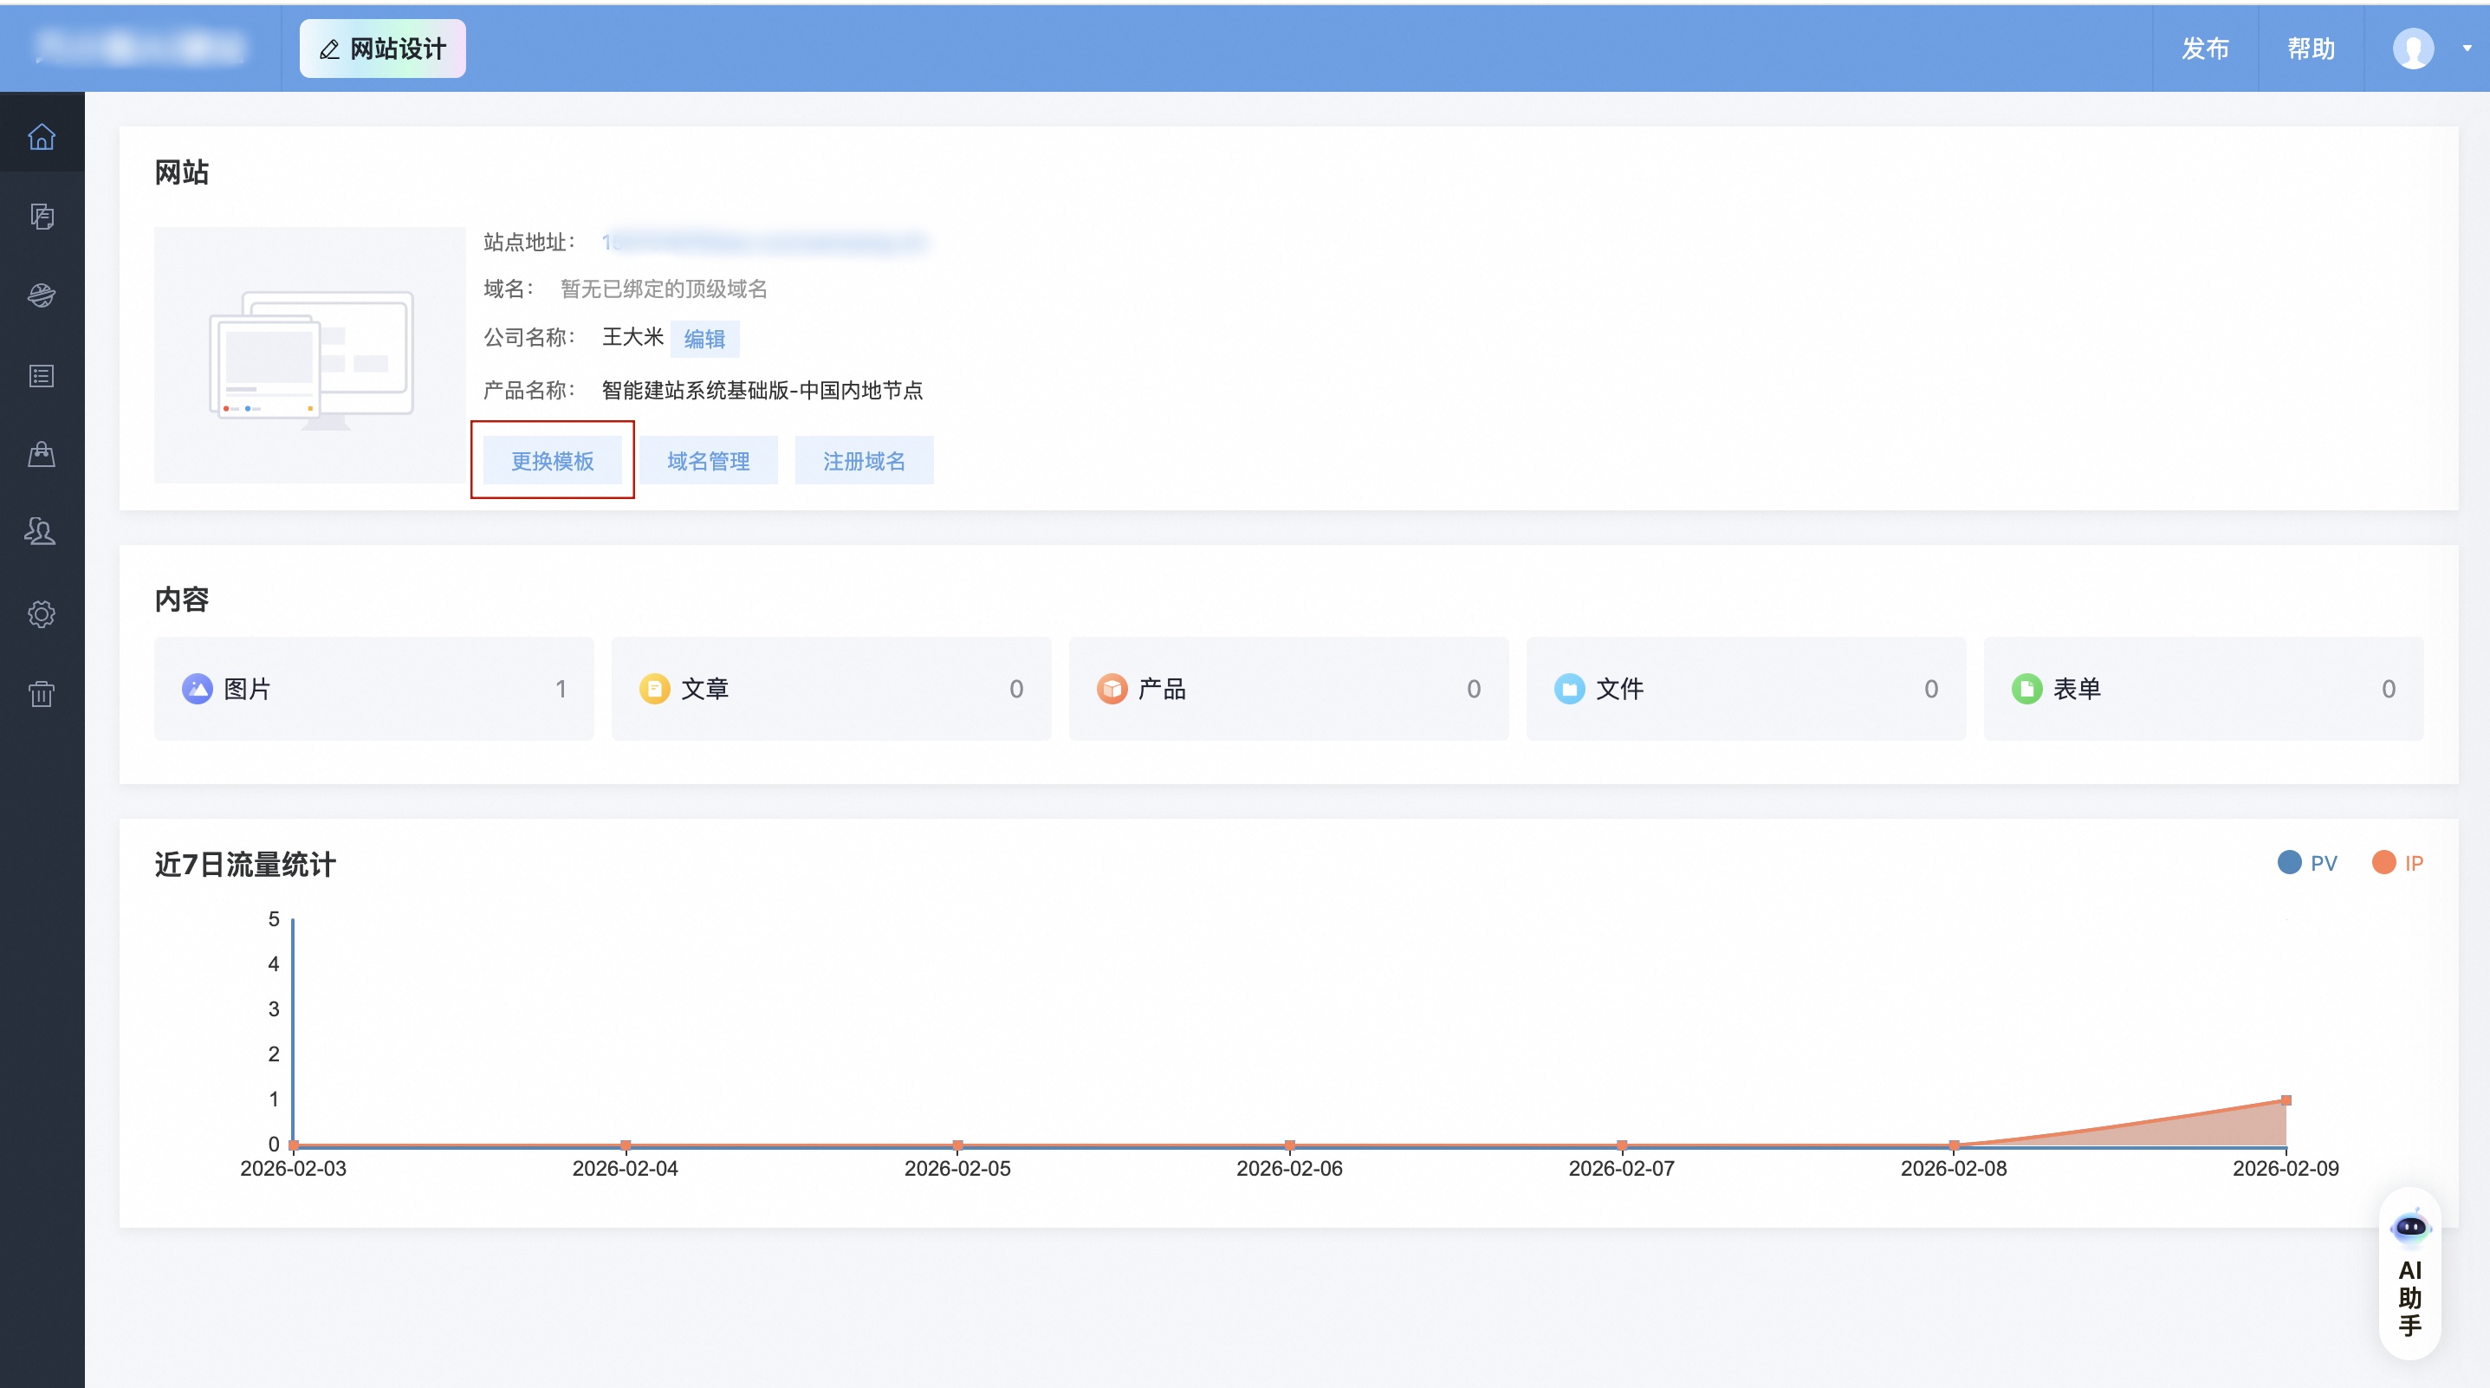Image resolution: width=2490 pixels, height=1388 pixels.
Task: Click the members users sidebar icon
Action: tap(42, 532)
